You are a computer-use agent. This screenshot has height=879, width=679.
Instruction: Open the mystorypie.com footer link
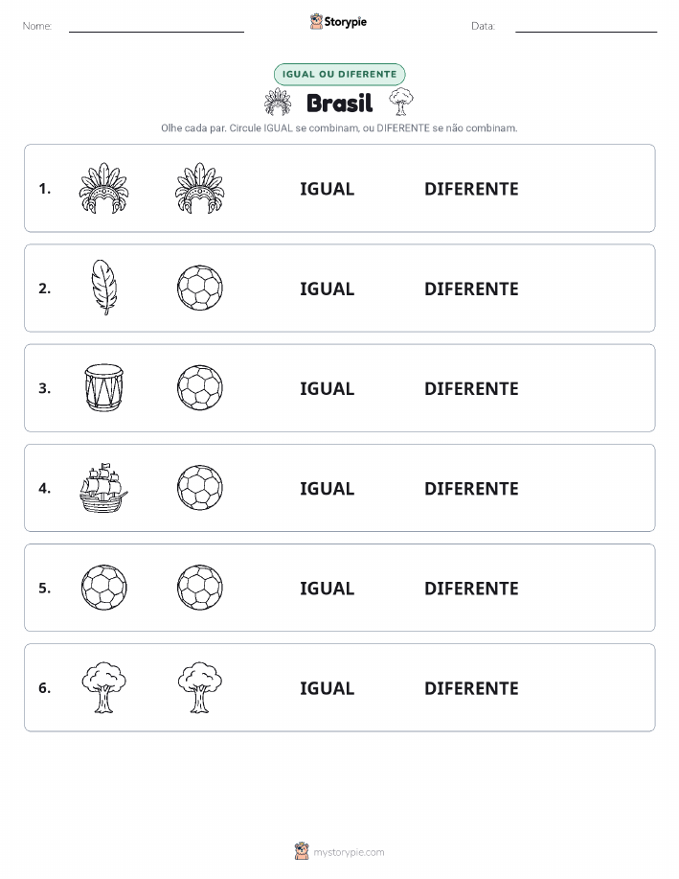tap(339, 851)
